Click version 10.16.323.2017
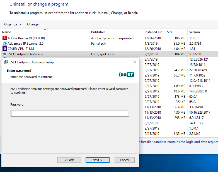The width and height of the screenshot is (218, 172). coord(200,113)
